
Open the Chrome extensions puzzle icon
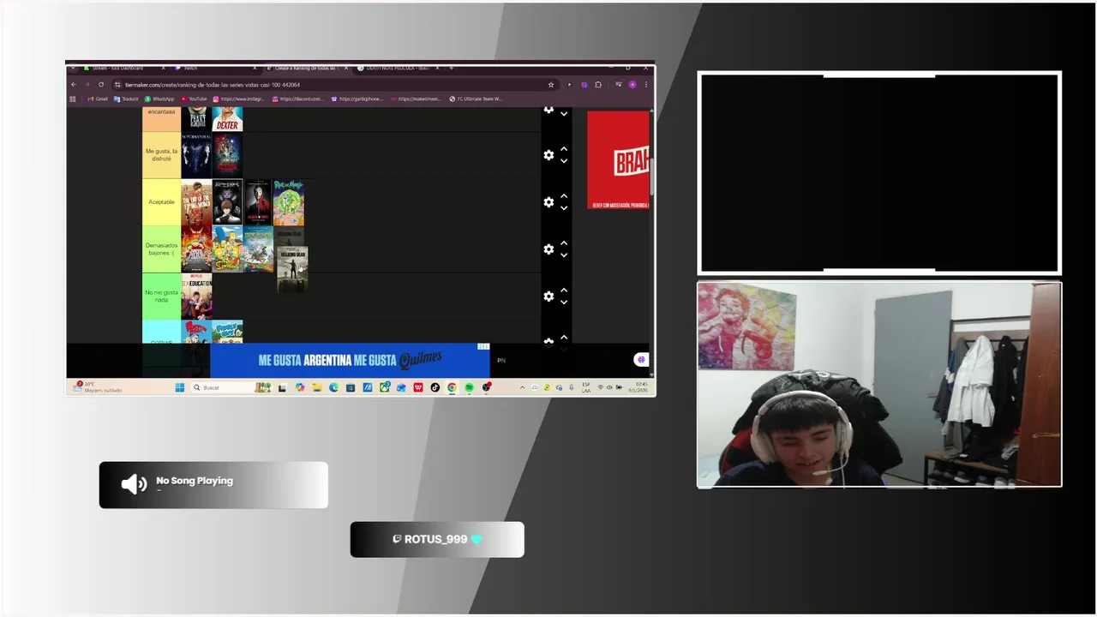click(x=598, y=85)
